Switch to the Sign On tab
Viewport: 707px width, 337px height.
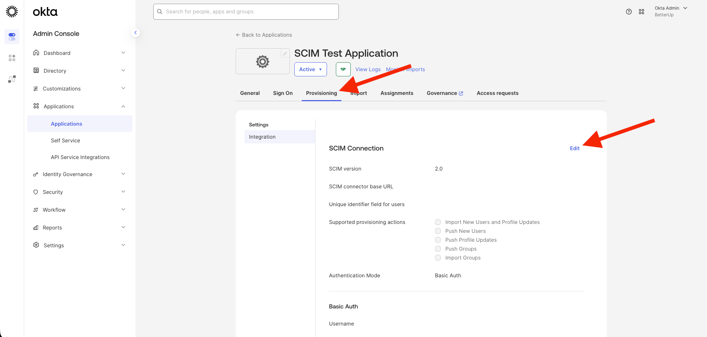[x=283, y=93]
